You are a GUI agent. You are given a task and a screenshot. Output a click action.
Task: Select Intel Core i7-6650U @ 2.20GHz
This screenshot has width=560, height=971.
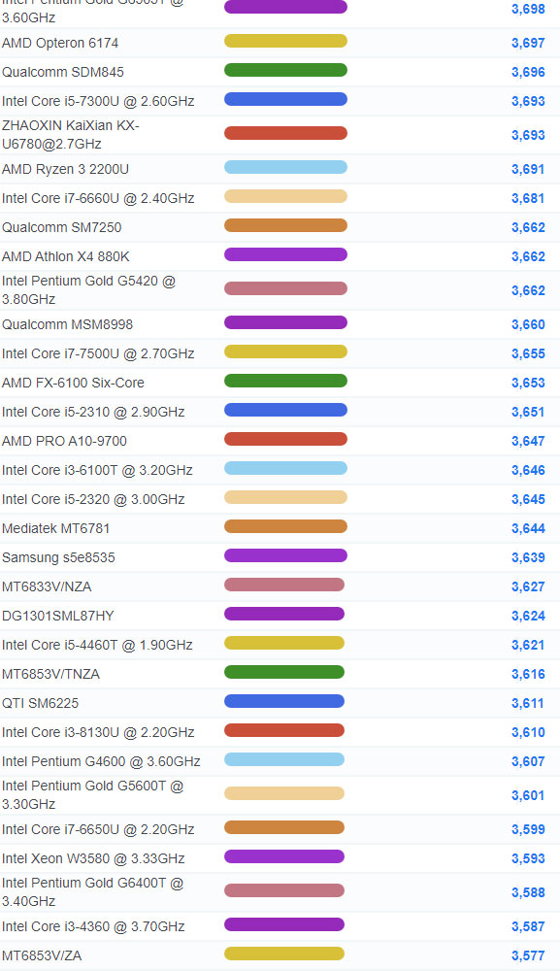98,829
